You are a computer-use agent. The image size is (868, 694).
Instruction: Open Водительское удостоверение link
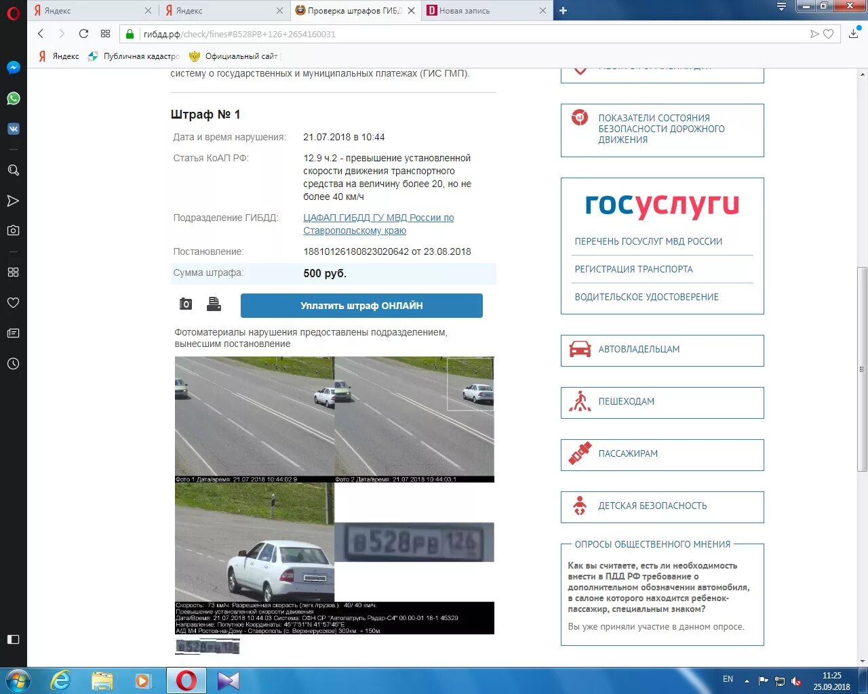646,297
